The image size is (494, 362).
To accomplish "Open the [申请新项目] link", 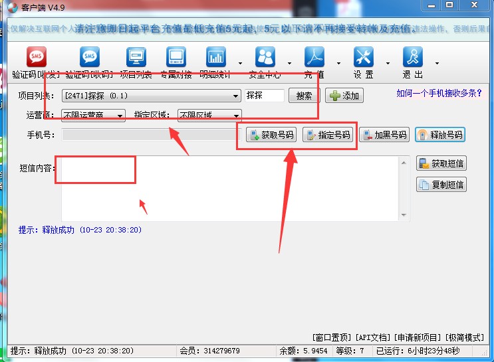I will 418,337.
